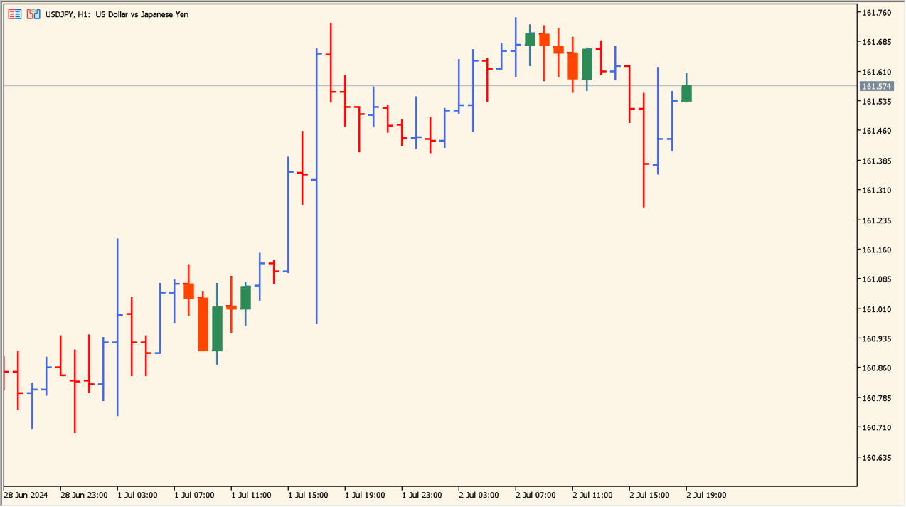The image size is (906, 507).
Task: Click the 2 Jul 15:00 time label
Action: point(649,496)
